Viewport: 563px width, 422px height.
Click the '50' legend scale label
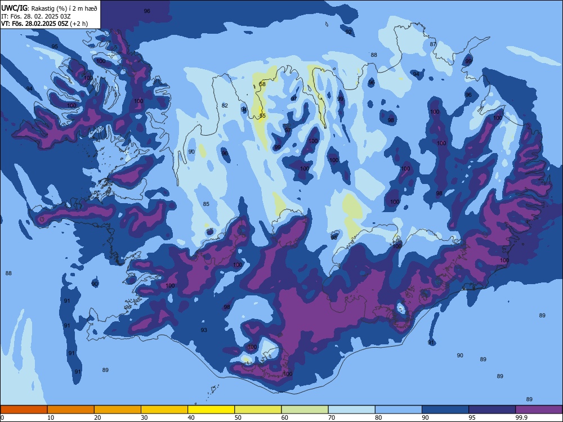[x=238, y=417]
